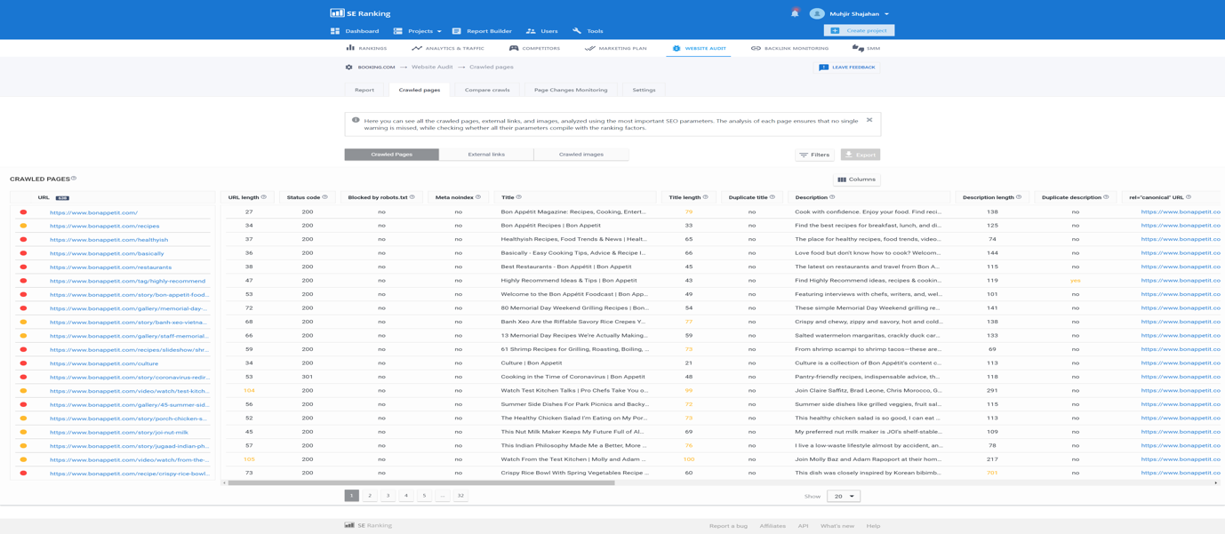1225x534 pixels.
Task: Open the bonappetit.com/recipes URL link
Action: [104, 227]
